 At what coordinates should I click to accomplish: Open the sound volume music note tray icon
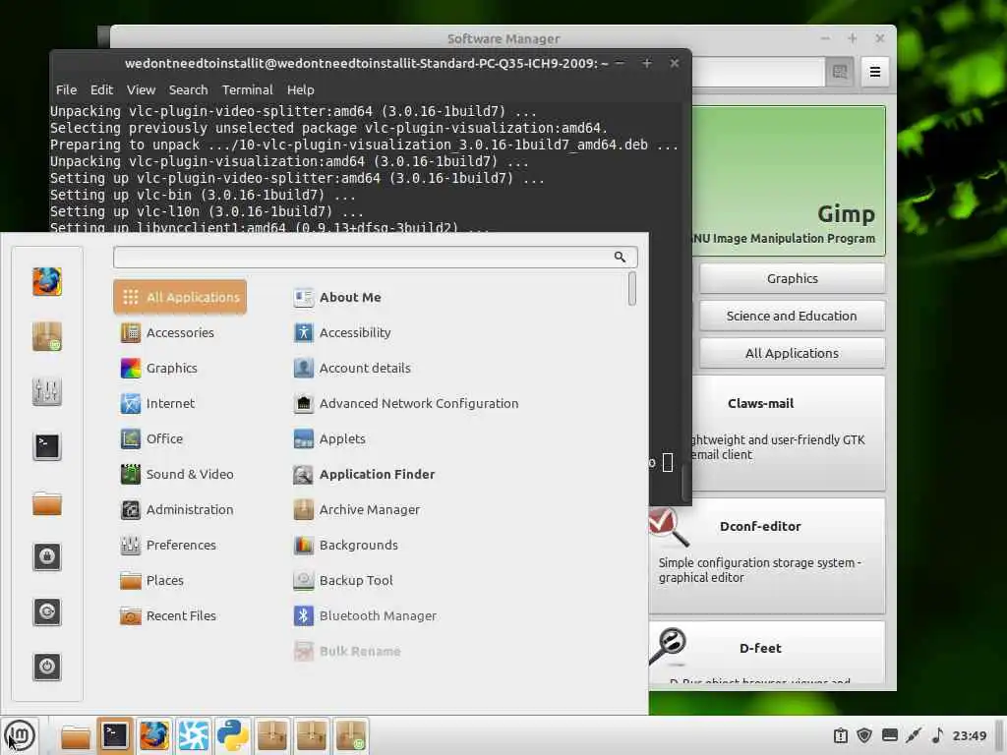tap(937, 735)
